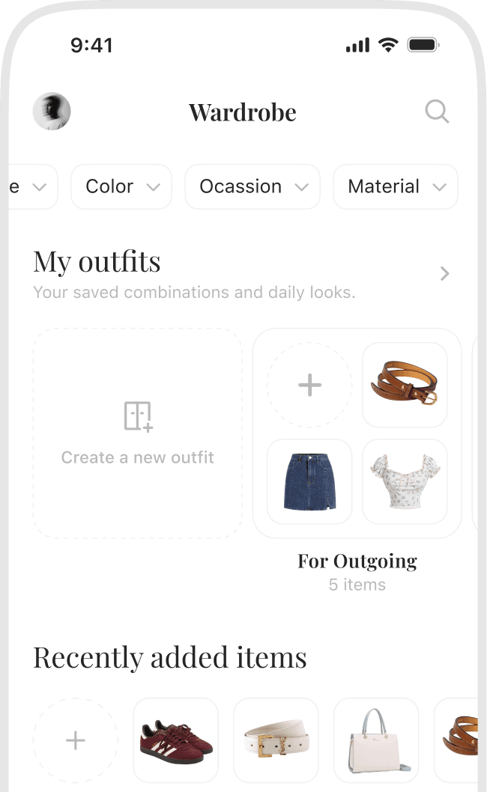Open the search from the Wardrobe header

click(437, 112)
